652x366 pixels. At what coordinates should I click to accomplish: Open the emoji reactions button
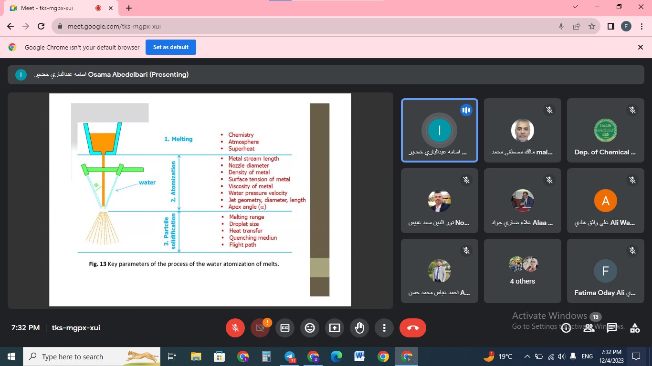[310, 328]
